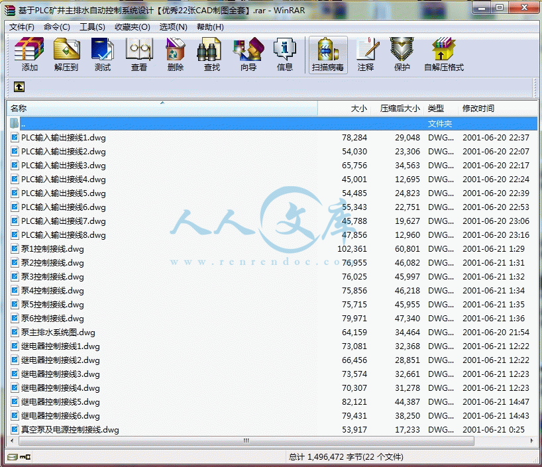Viewport: 542px width, 467px height.
Task: Select file 继电器控制接线2.dwg
Action: click(60, 360)
